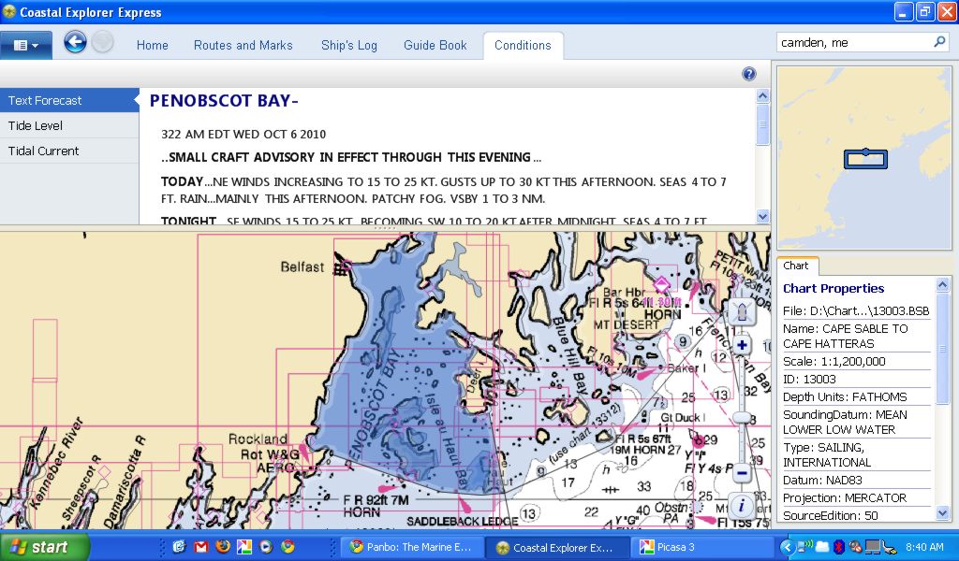Open the blue help question-mark icon
This screenshot has height=561, width=959.
(748, 74)
